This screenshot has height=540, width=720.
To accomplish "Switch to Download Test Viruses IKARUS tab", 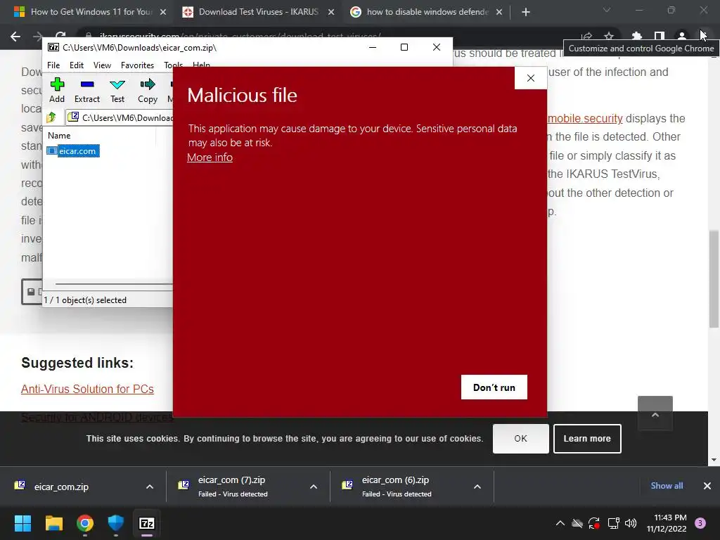I will tap(258, 12).
